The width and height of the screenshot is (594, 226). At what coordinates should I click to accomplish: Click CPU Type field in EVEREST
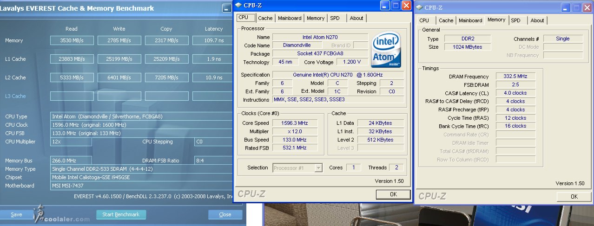(x=141, y=116)
